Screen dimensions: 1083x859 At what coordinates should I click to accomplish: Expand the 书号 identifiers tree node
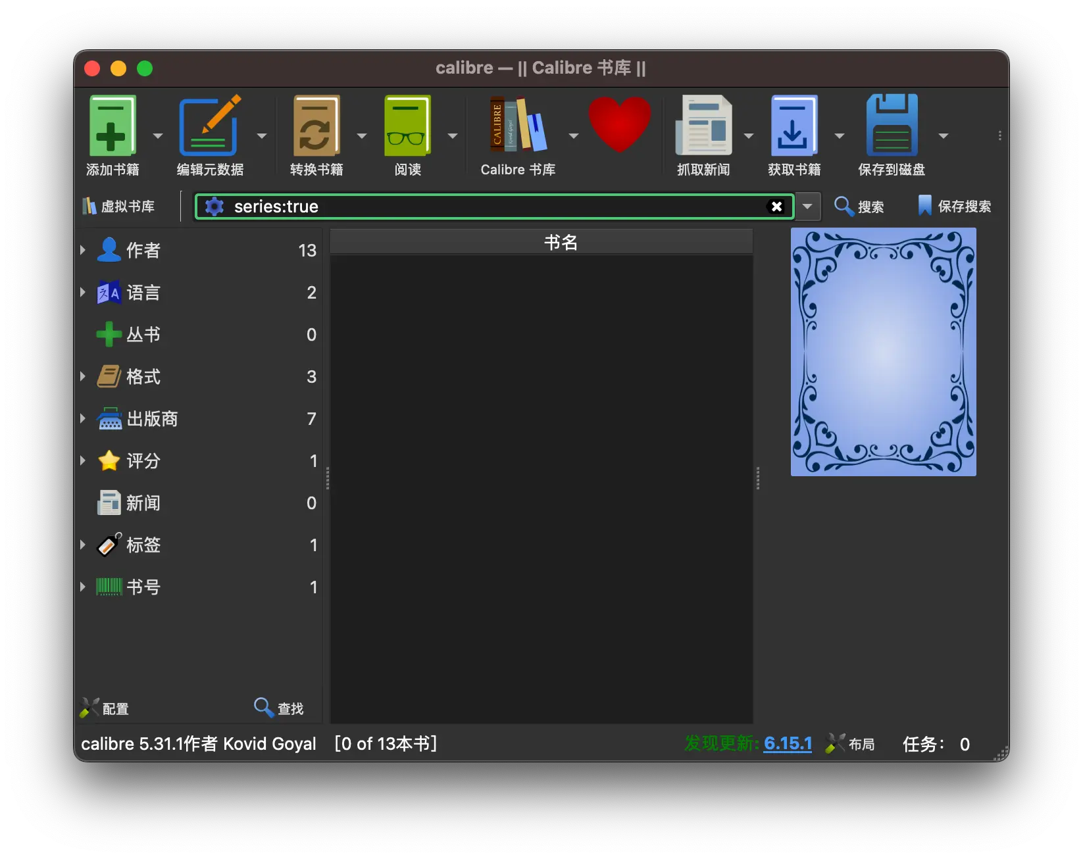[x=83, y=587]
